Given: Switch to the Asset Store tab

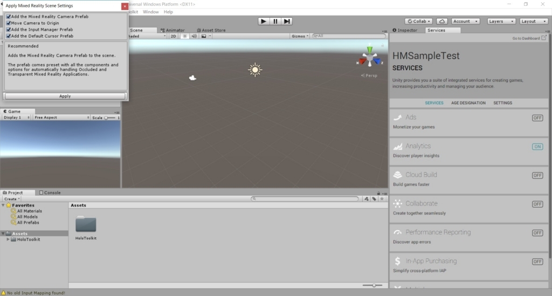Looking at the screenshot, I should click(211, 30).
